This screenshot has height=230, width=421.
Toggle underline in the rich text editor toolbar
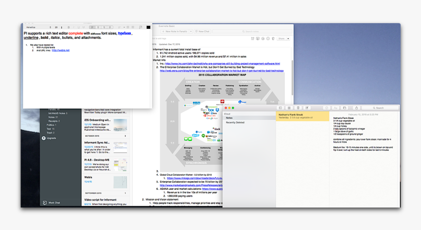tap(79, 27)
